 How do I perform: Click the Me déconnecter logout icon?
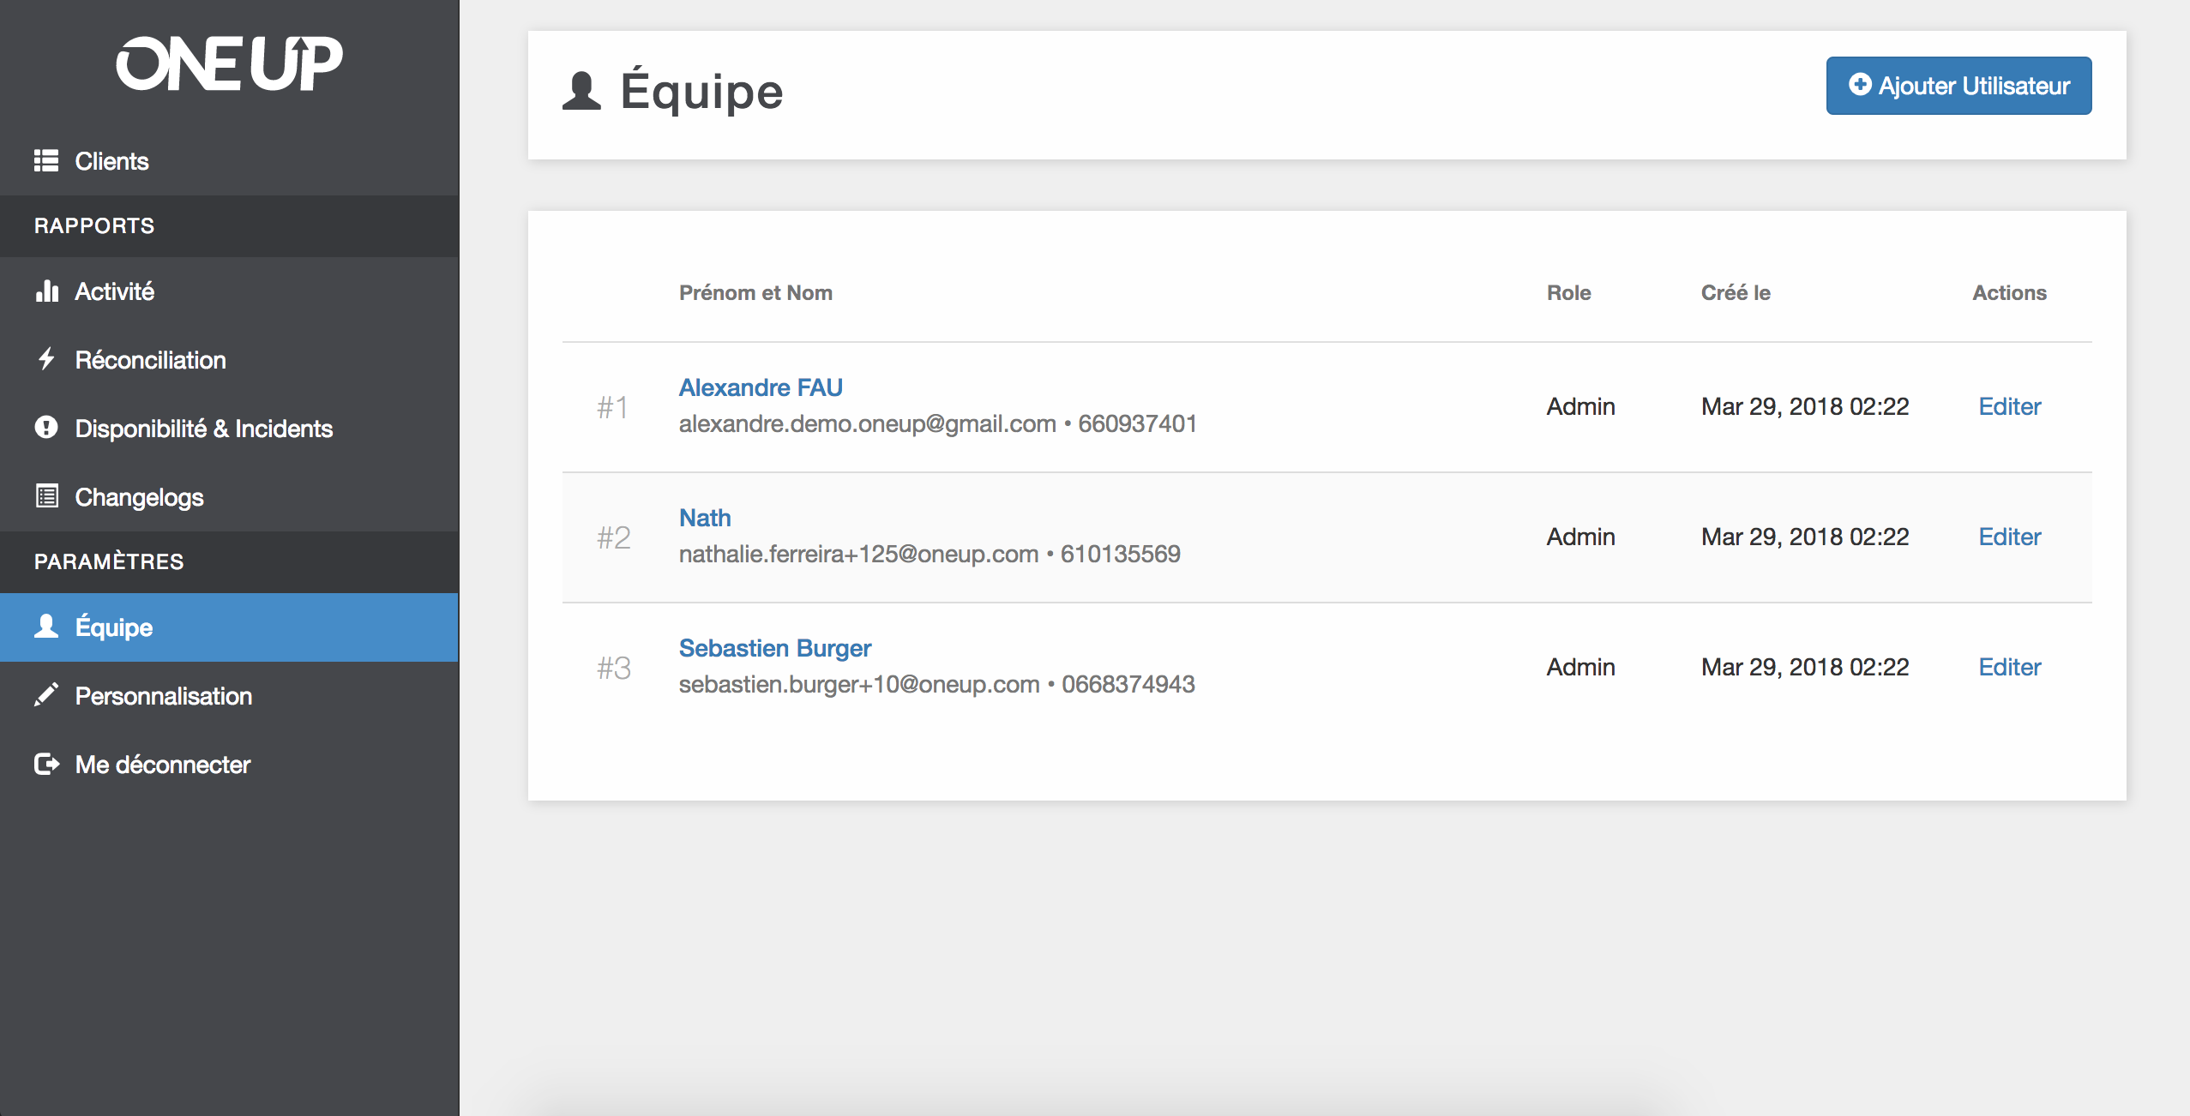pos(46,764)
